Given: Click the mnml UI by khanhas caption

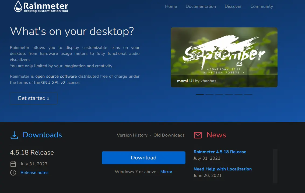Looking at the screenshot, I should click(197, 81).
